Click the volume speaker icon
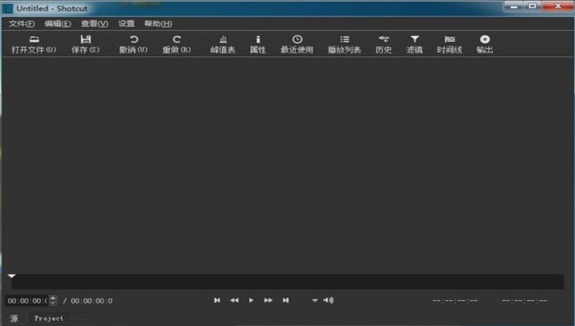The width and height of the screenshot is (575, 326). (329, 300)
